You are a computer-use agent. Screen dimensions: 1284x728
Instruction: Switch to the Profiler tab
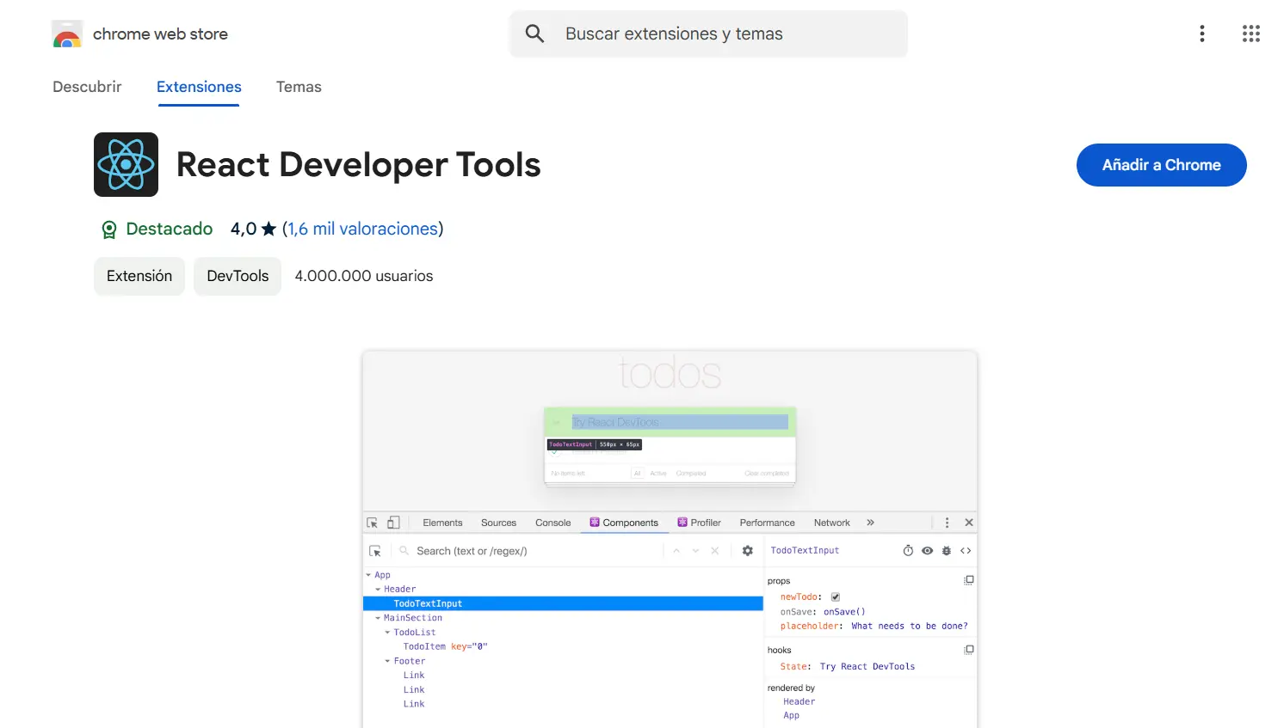click(699, 522)
